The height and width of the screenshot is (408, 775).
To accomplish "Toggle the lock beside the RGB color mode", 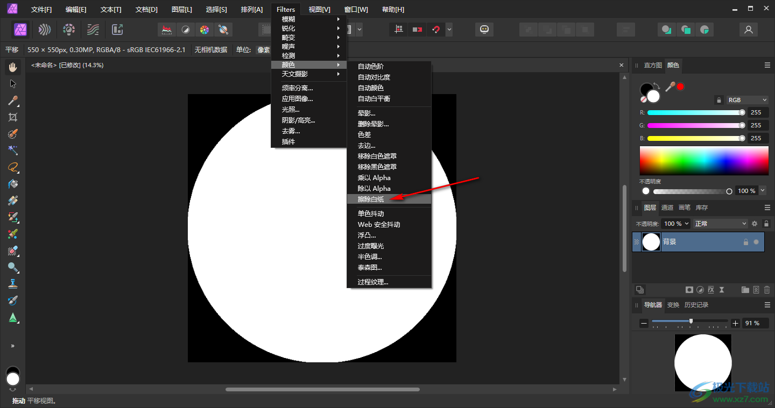I will 719,100.
